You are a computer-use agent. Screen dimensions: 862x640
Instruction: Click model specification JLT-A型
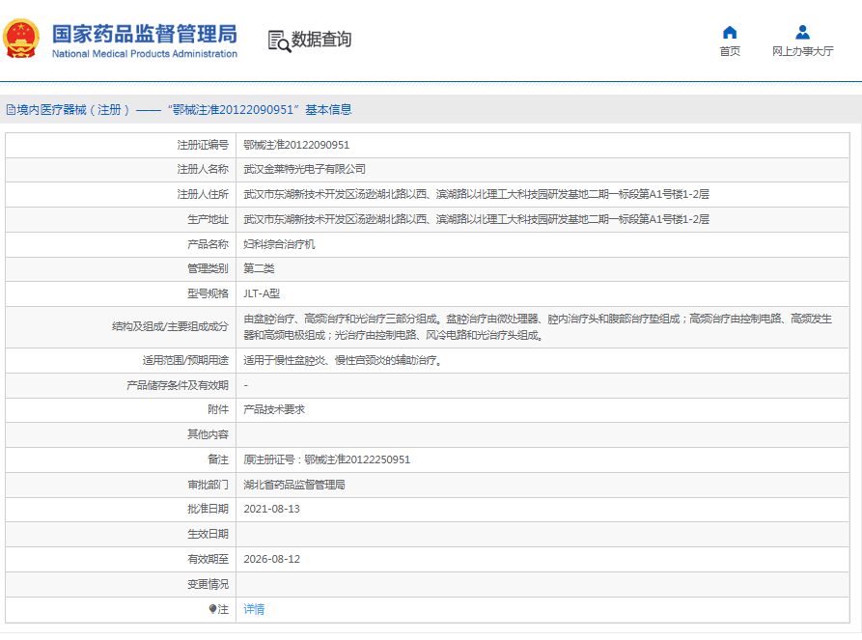click(262, 293)
